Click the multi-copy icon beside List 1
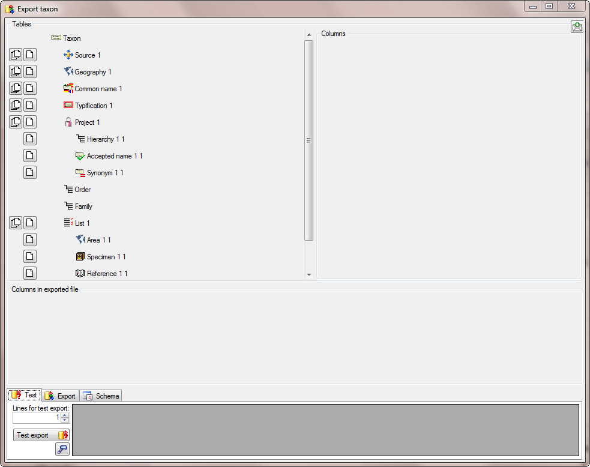The height and width of the screenshot is (467, 590). pyautogui.click(x=16, y=223)
